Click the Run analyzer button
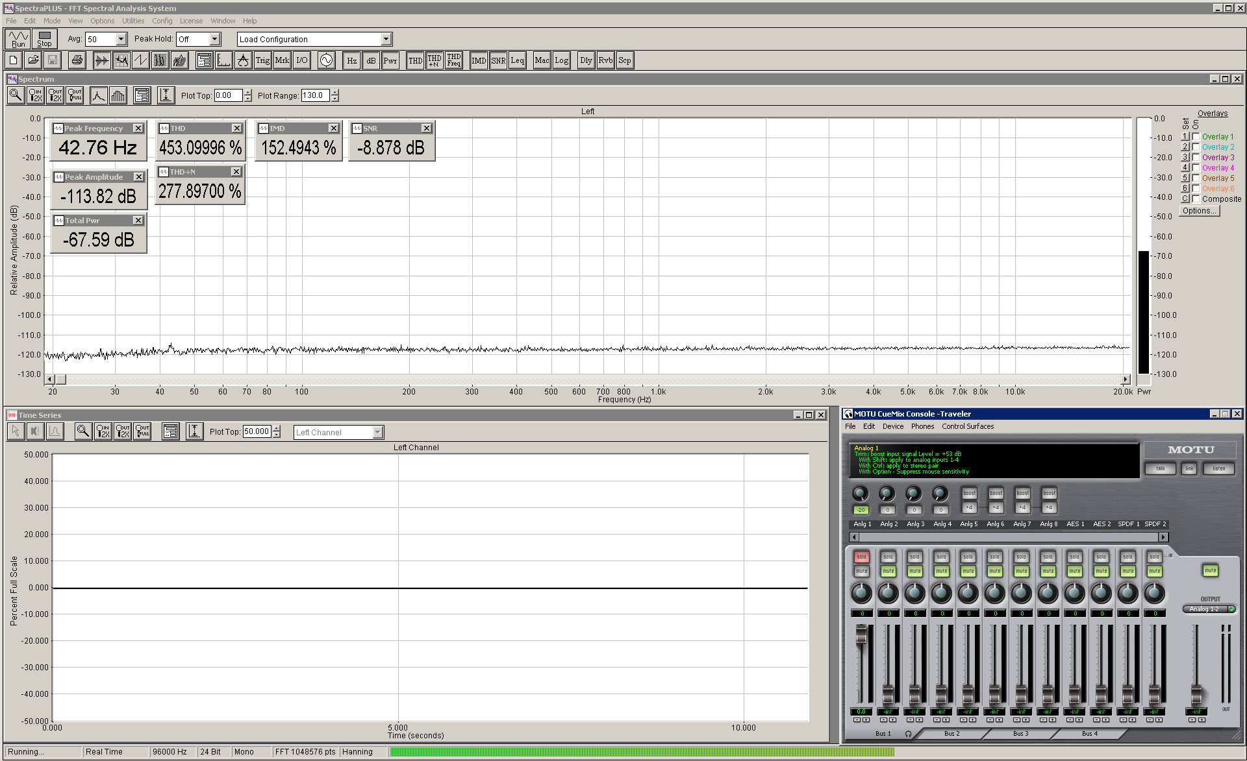The height and width of the screenshot is (761, 1247). (x=18, y=39)
